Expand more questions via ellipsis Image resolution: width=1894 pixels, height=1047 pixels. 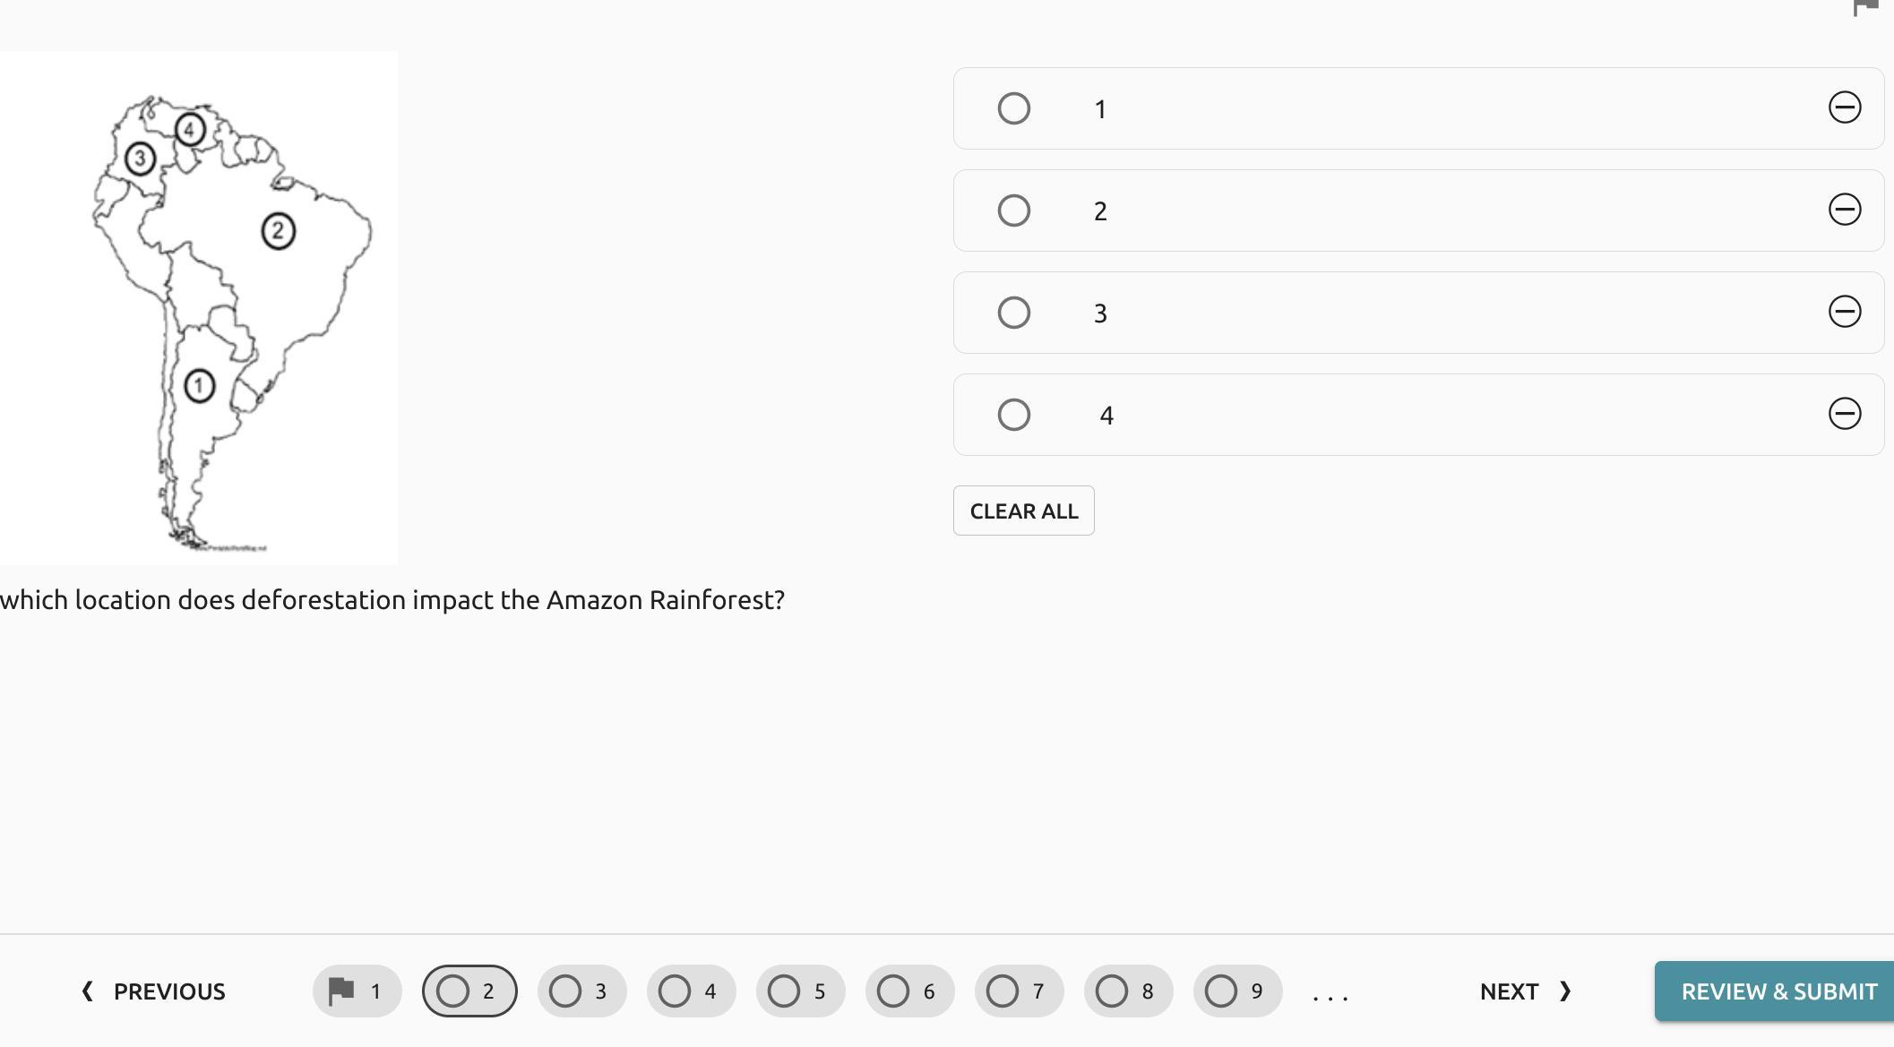[x=1330, y=993]
